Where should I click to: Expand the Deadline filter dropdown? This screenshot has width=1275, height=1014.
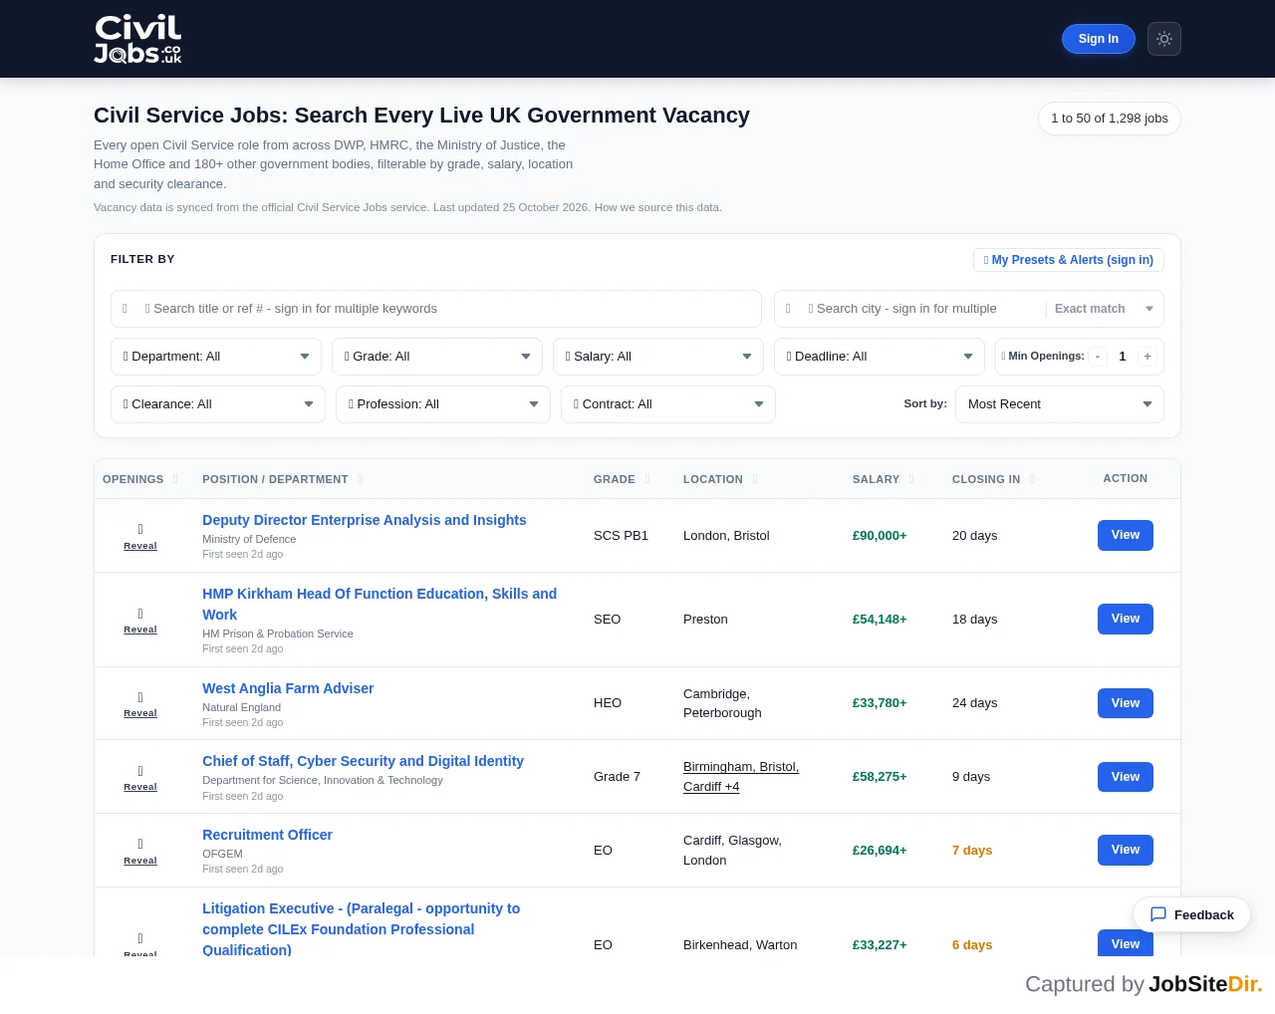coord(880,357)
